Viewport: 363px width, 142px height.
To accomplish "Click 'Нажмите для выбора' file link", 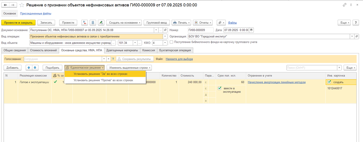I will [x=179, y=59].
